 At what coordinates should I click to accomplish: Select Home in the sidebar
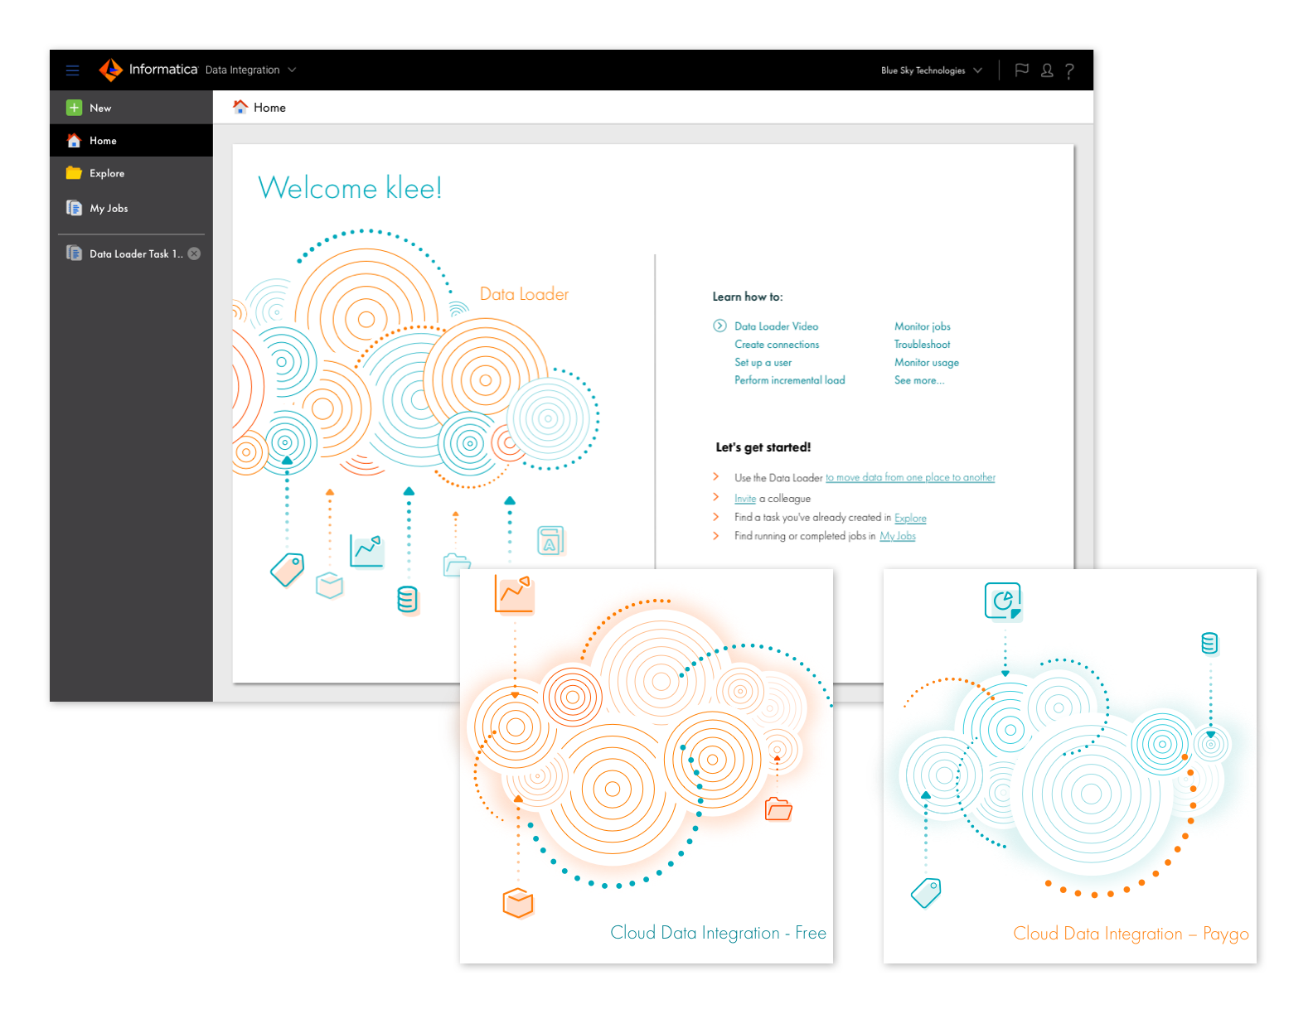[x=131, y=141]
